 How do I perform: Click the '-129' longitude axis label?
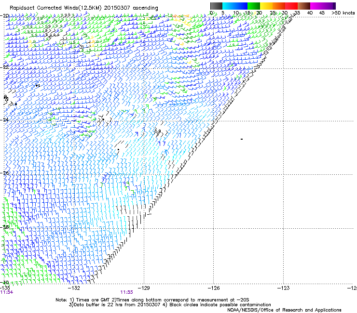point(144,288)
